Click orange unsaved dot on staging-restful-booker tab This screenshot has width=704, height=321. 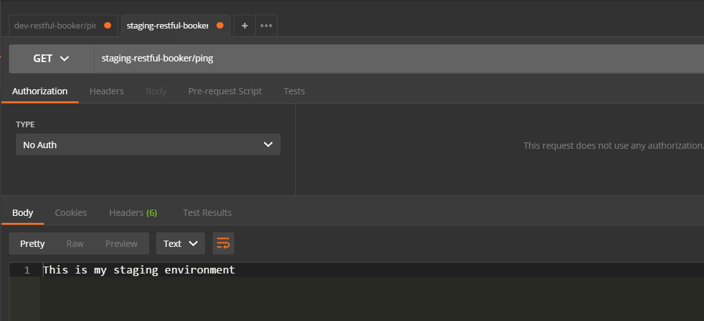(220, 26)
